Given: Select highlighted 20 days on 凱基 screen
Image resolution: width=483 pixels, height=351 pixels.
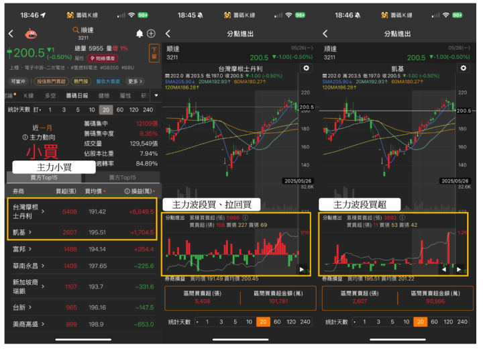Looking at the screenshot, I should tap(420, 321).
